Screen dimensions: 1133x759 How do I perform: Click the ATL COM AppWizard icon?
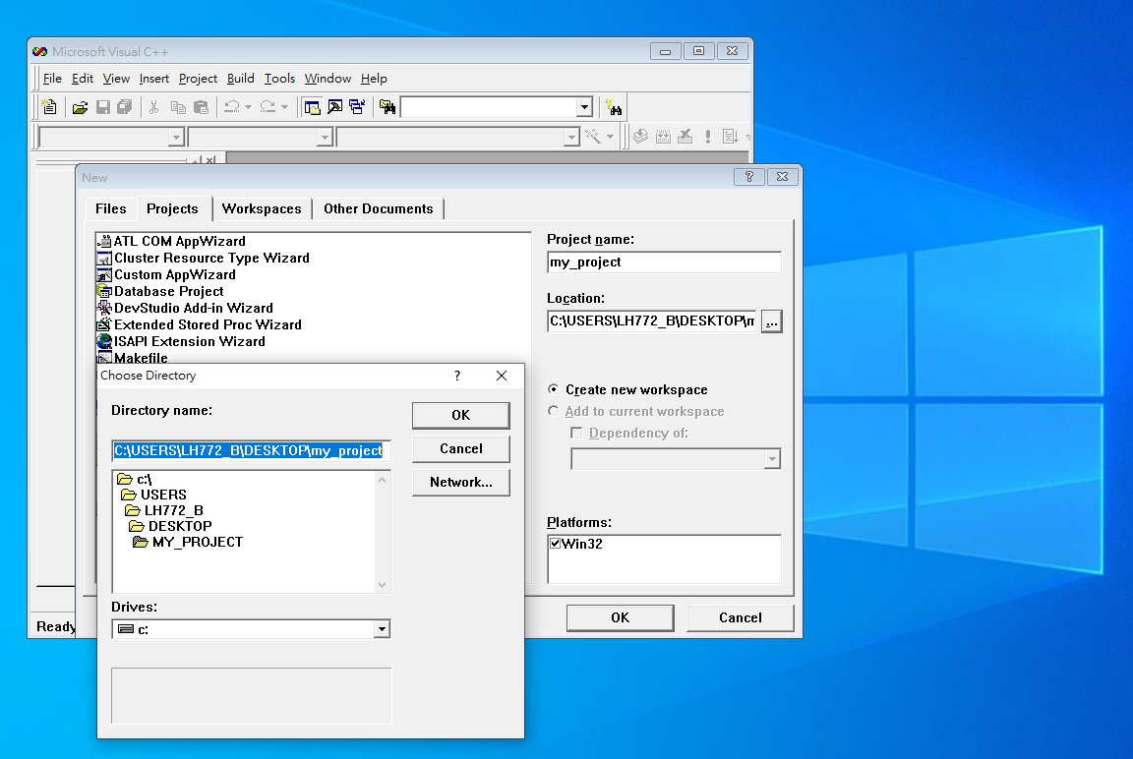coord(105,241)
